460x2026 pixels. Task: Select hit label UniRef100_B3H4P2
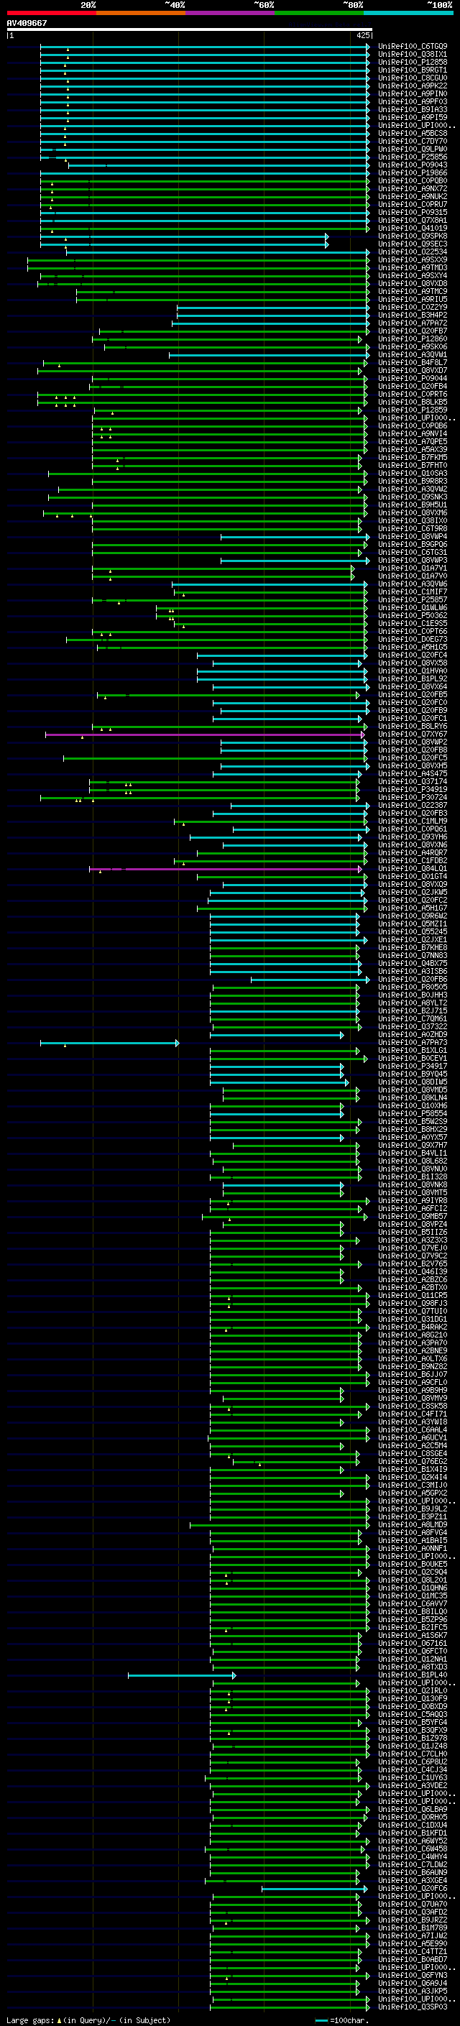(413, 316)
